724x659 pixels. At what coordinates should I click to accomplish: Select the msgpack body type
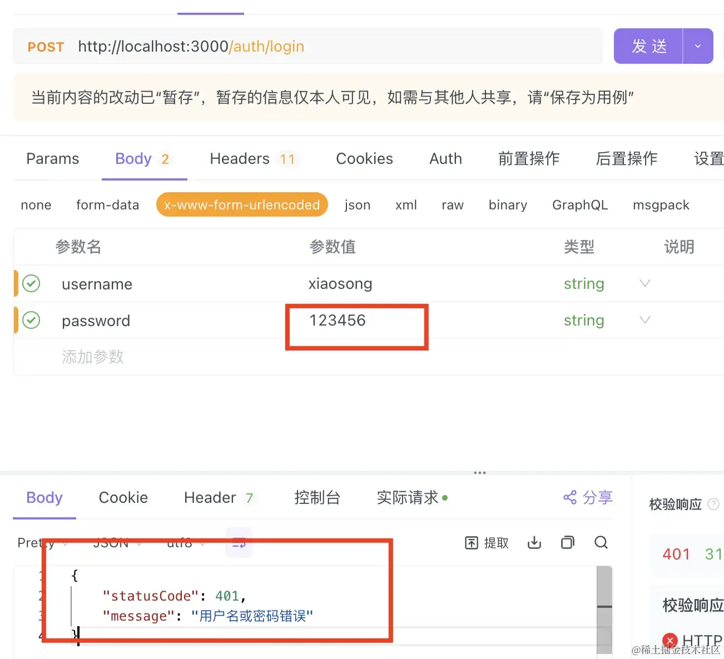(x=661, y=205)
